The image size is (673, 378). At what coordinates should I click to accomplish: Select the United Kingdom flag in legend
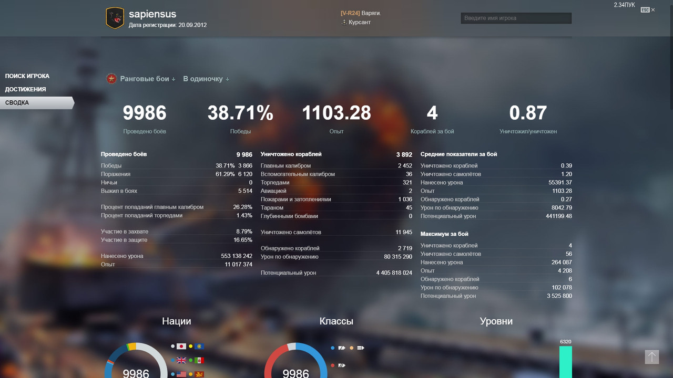181,360
